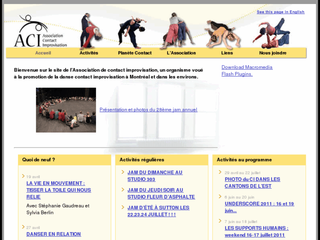Click dancers image above Nous joindre
320x240 pixels.
272,33
